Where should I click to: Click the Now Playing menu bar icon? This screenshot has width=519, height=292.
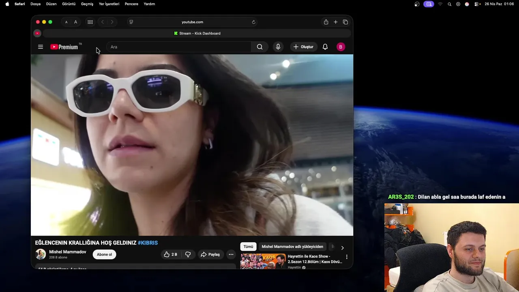pyautogui.click(x=458, y=4)
